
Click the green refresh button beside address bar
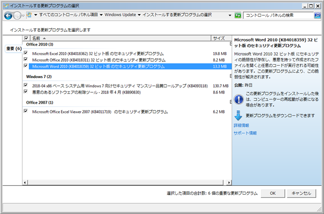pos(238,15)
